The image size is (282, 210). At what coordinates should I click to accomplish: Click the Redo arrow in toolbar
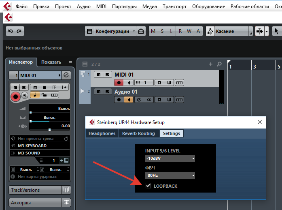pos(19,31)
